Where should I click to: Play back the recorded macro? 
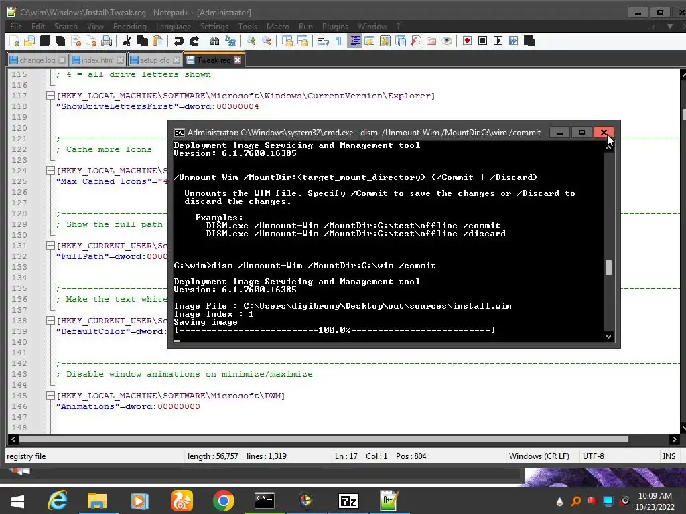point(498,41)
